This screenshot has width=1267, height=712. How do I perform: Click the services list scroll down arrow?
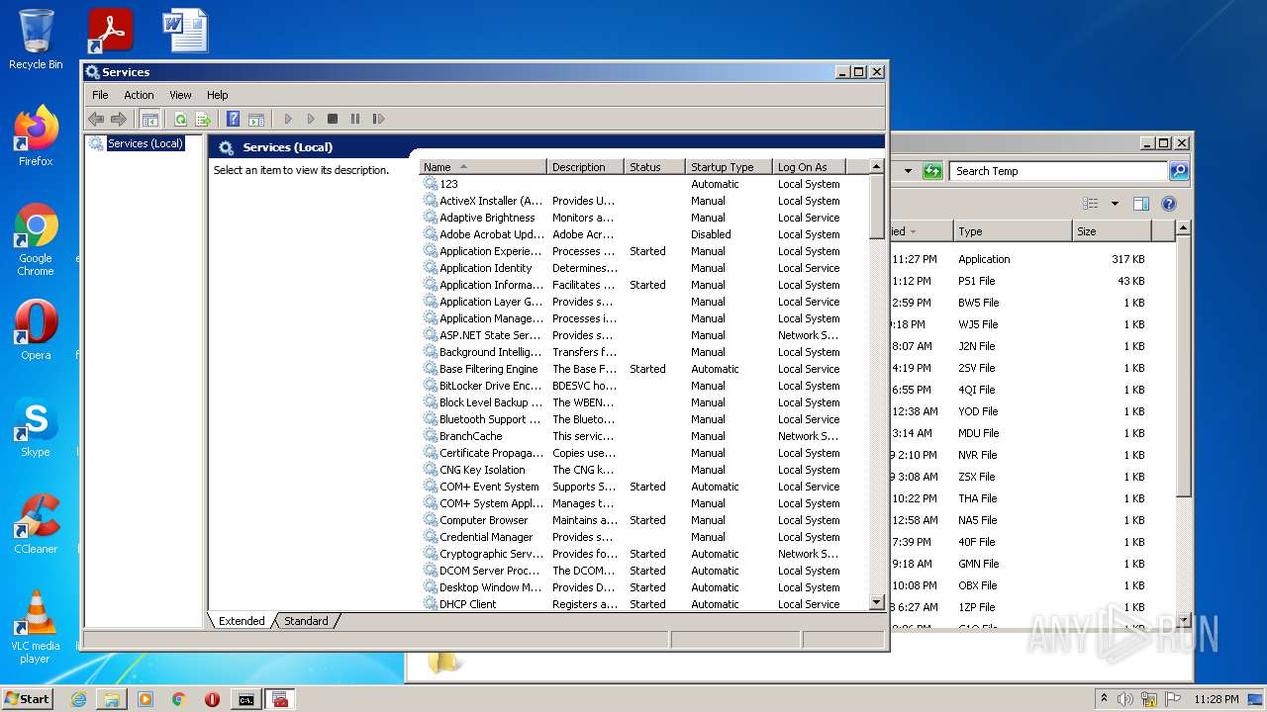click(876, 602)
